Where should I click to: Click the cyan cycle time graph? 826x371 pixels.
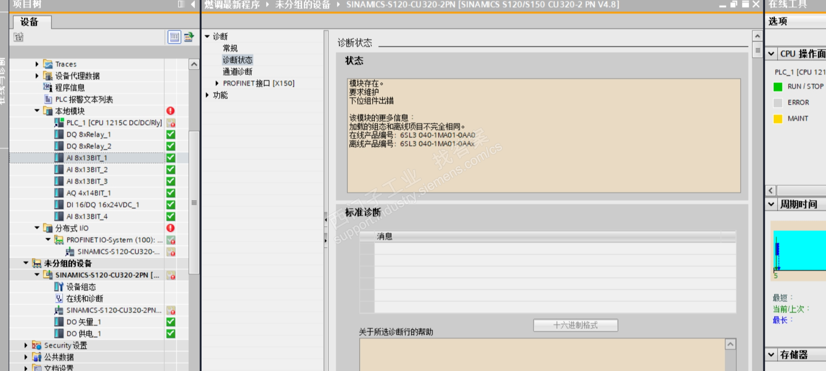pyautogui.click(x=799, y=250)
